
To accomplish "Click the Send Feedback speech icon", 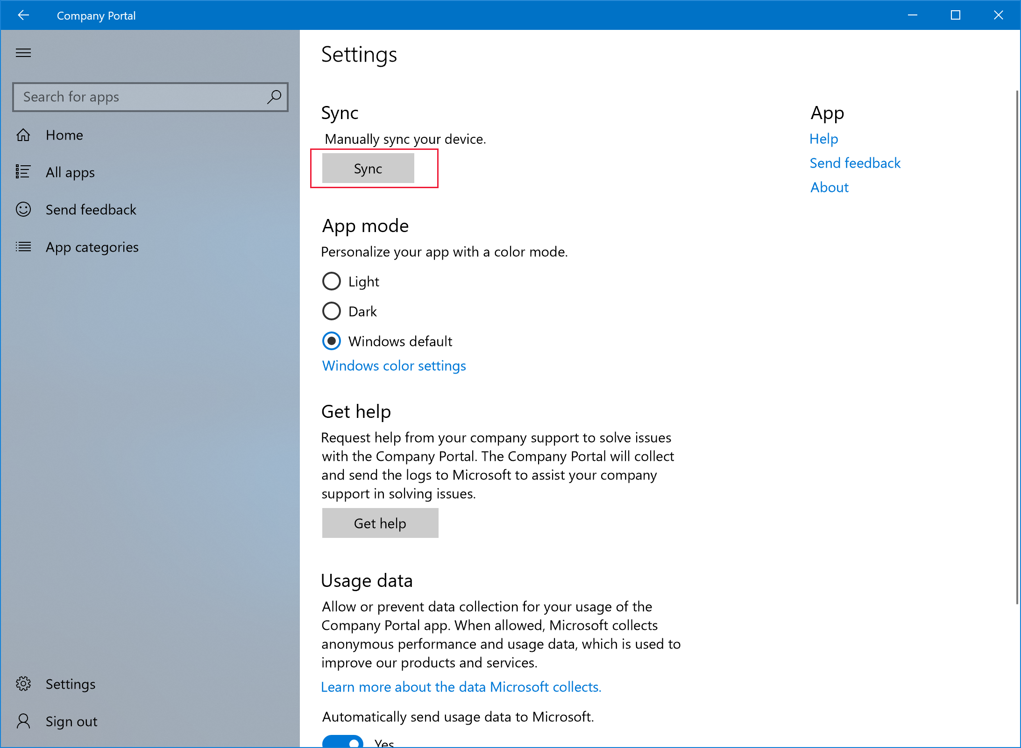I will coord(23,209).
